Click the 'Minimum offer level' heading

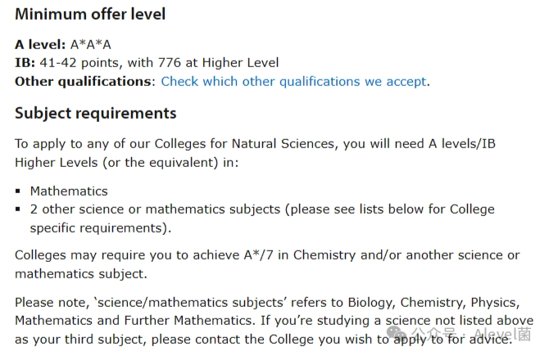pyautogui.click(x=90, y=15)
